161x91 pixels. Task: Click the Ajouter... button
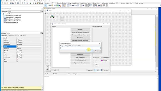coord(80,29)
